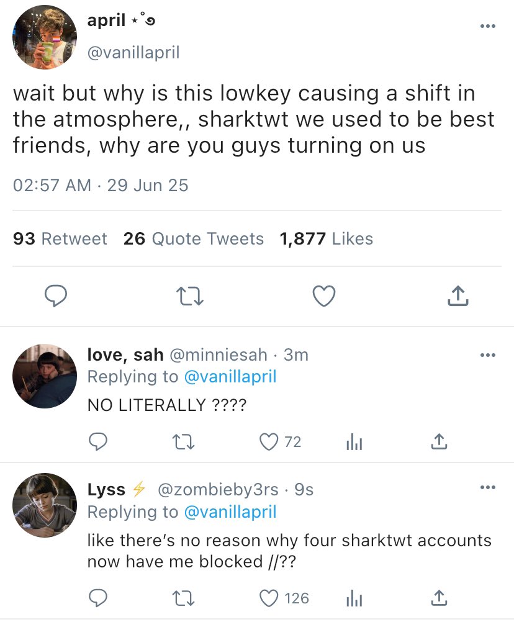Image resolution: width=514 pixels, height=622 pixels.
Task: View analytics for love, sah's reply
Action: (353, 441)
